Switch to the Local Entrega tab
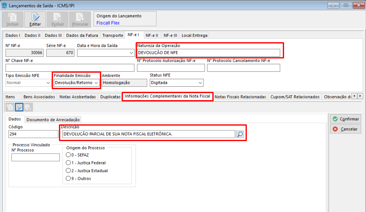Viewport: 366px width, 212px height. pyautogui.click(x=194, y=35)
